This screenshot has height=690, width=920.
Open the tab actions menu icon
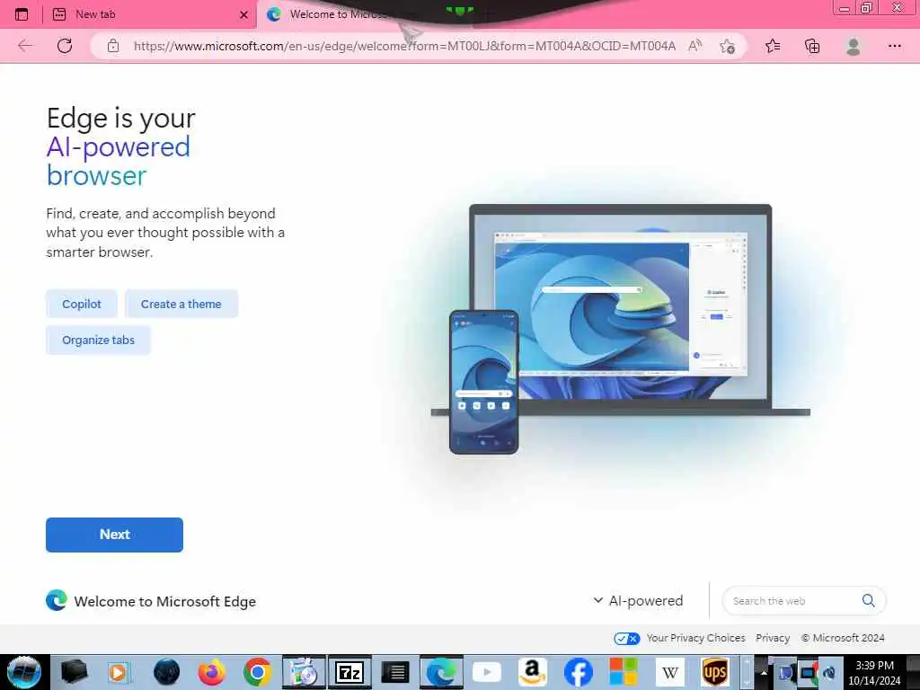22,14
